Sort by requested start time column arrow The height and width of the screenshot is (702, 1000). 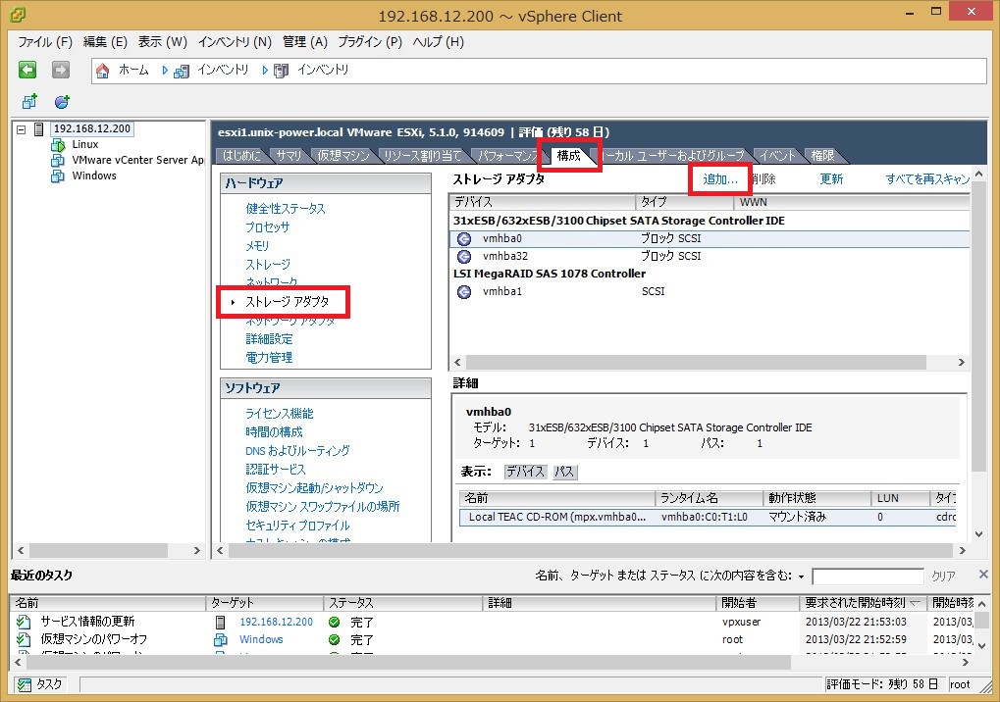[915, 603]
